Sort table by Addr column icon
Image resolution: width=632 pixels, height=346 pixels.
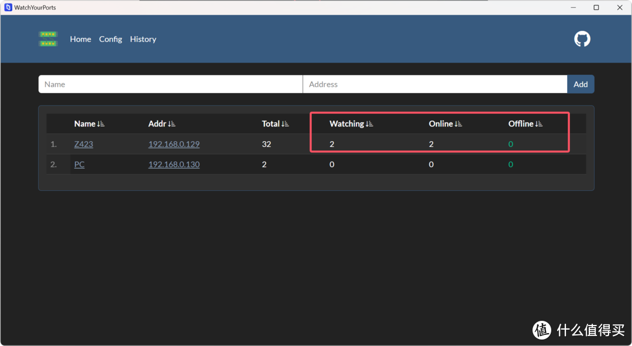click(171, 124)
